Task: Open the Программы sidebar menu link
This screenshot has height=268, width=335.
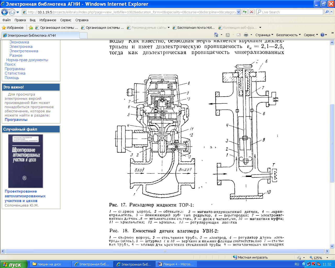Action: (x=15, y=69)
